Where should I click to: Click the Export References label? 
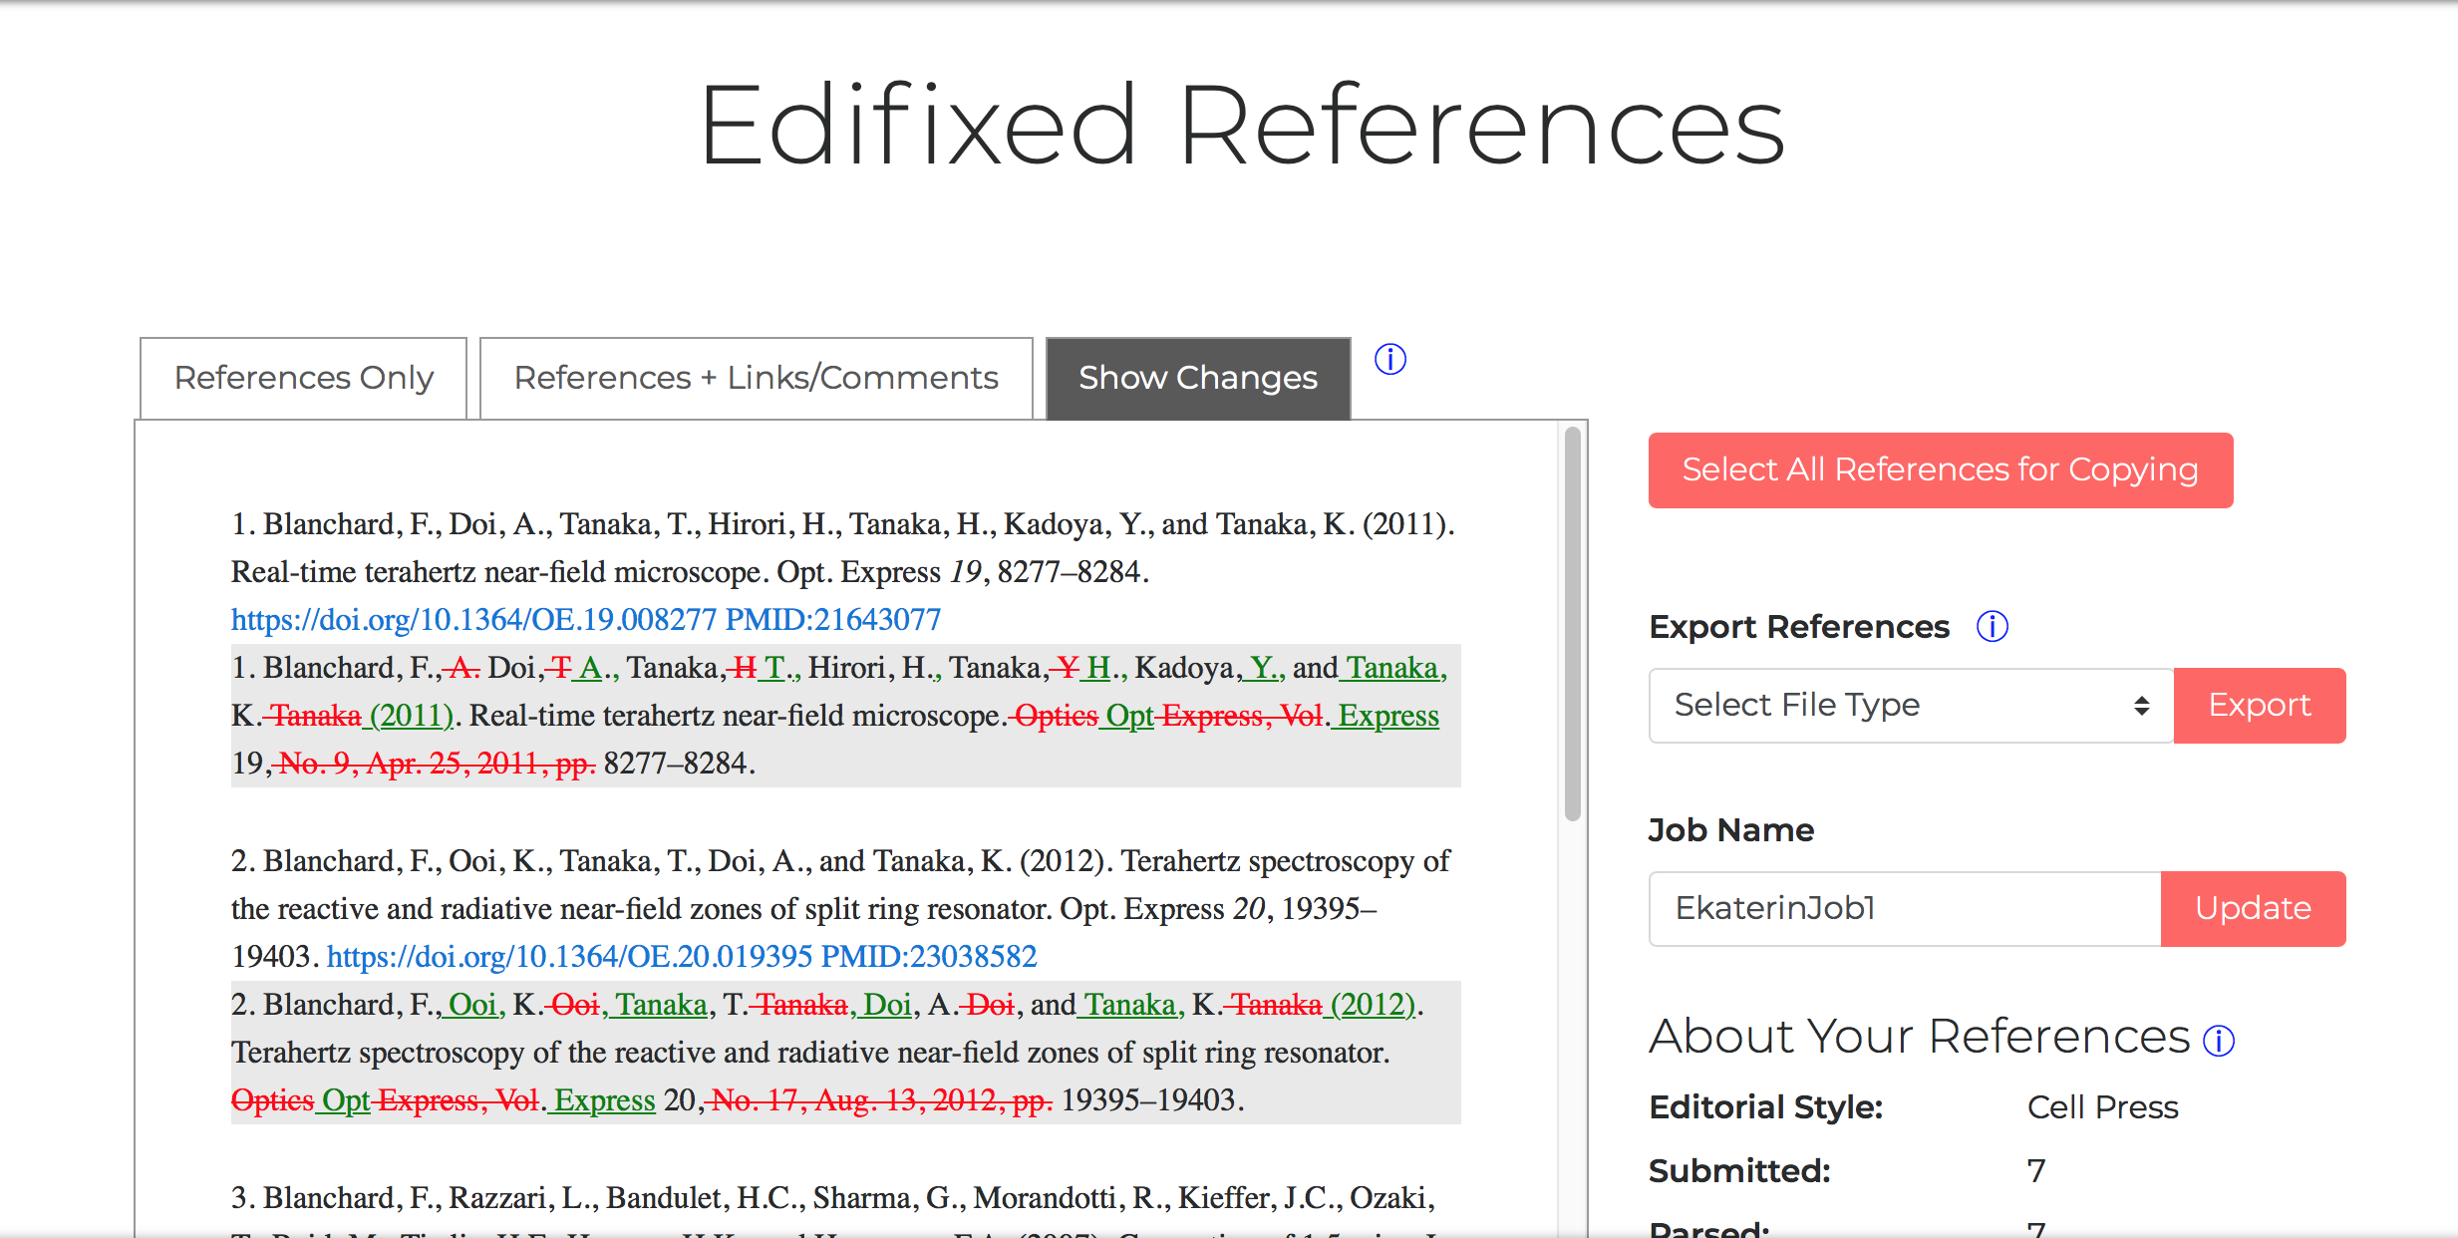1799,627
